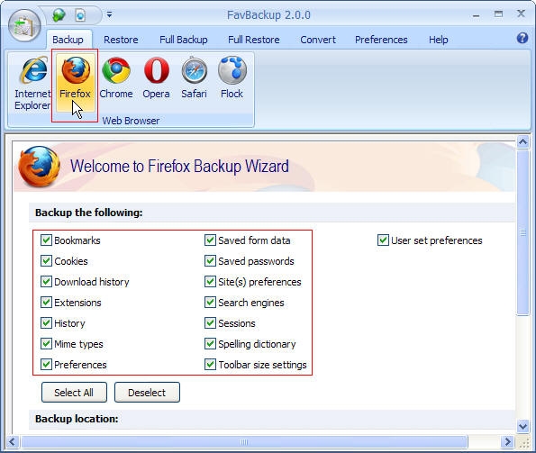Uncheck the Bookmarks checkbox
The height and width of the screenshot is (453, 536).
tap(46, 240)
